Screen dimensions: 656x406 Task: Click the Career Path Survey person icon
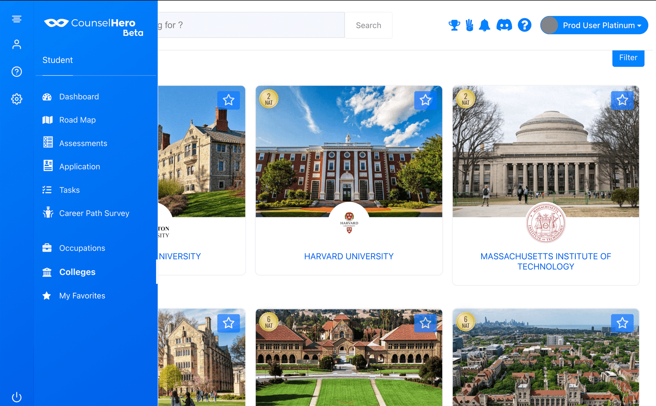(x=48, y=212)
